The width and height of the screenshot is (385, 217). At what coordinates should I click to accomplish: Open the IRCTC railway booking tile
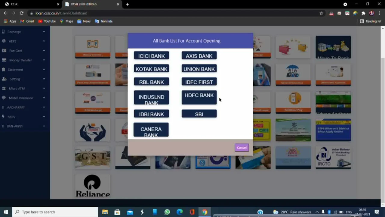(x=333, y=158)
